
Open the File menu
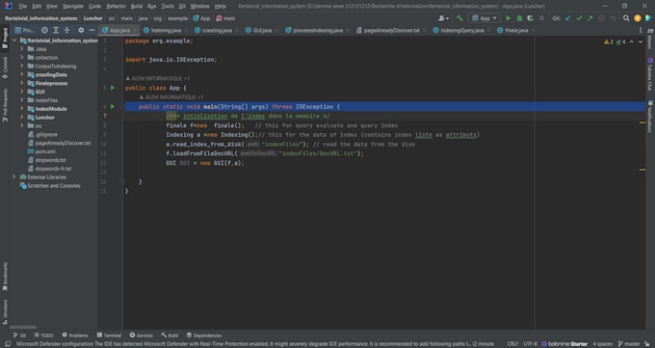pos(22,7)
